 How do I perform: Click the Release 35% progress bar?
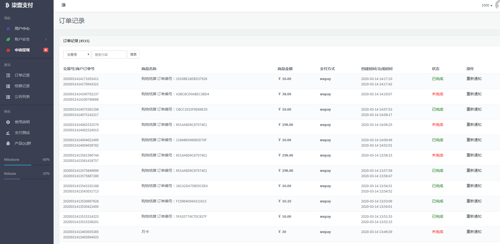click(x=27, y=179)
